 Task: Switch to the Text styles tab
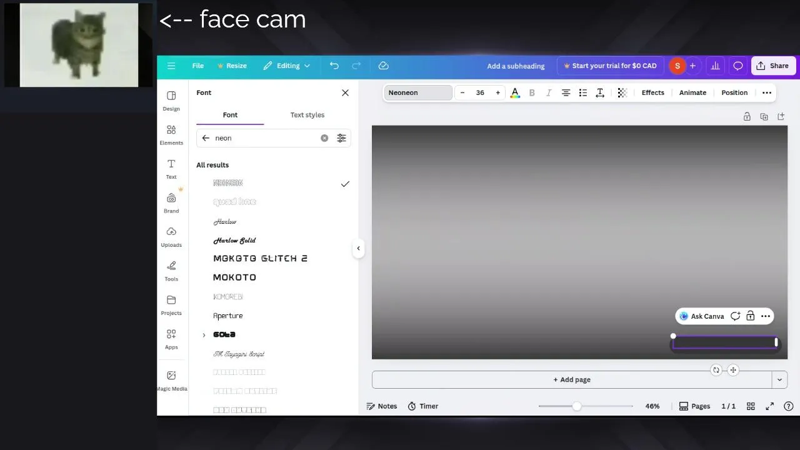click(x=307, y=115)
